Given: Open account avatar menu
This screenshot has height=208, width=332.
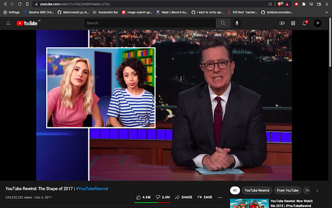Looking at the screenshot, I should click(x=317, y=23).
